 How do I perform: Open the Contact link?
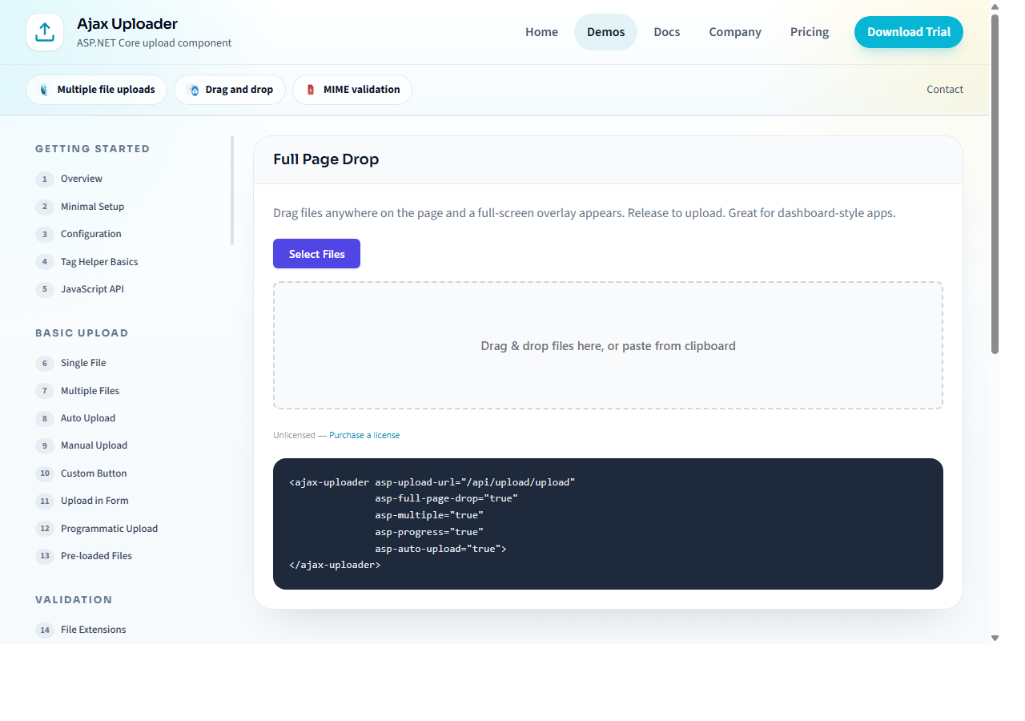coord(944,90)
